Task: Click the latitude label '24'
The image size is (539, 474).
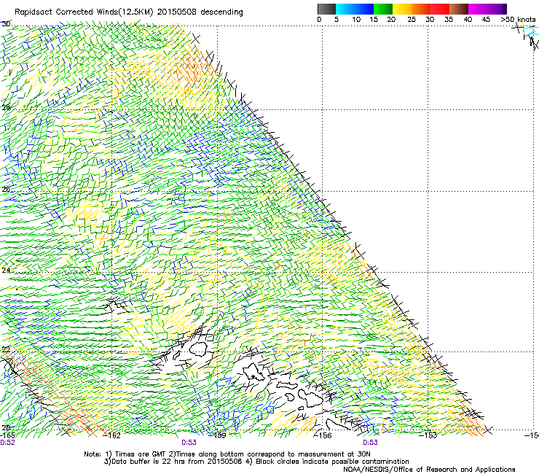Action: point(6,271)
